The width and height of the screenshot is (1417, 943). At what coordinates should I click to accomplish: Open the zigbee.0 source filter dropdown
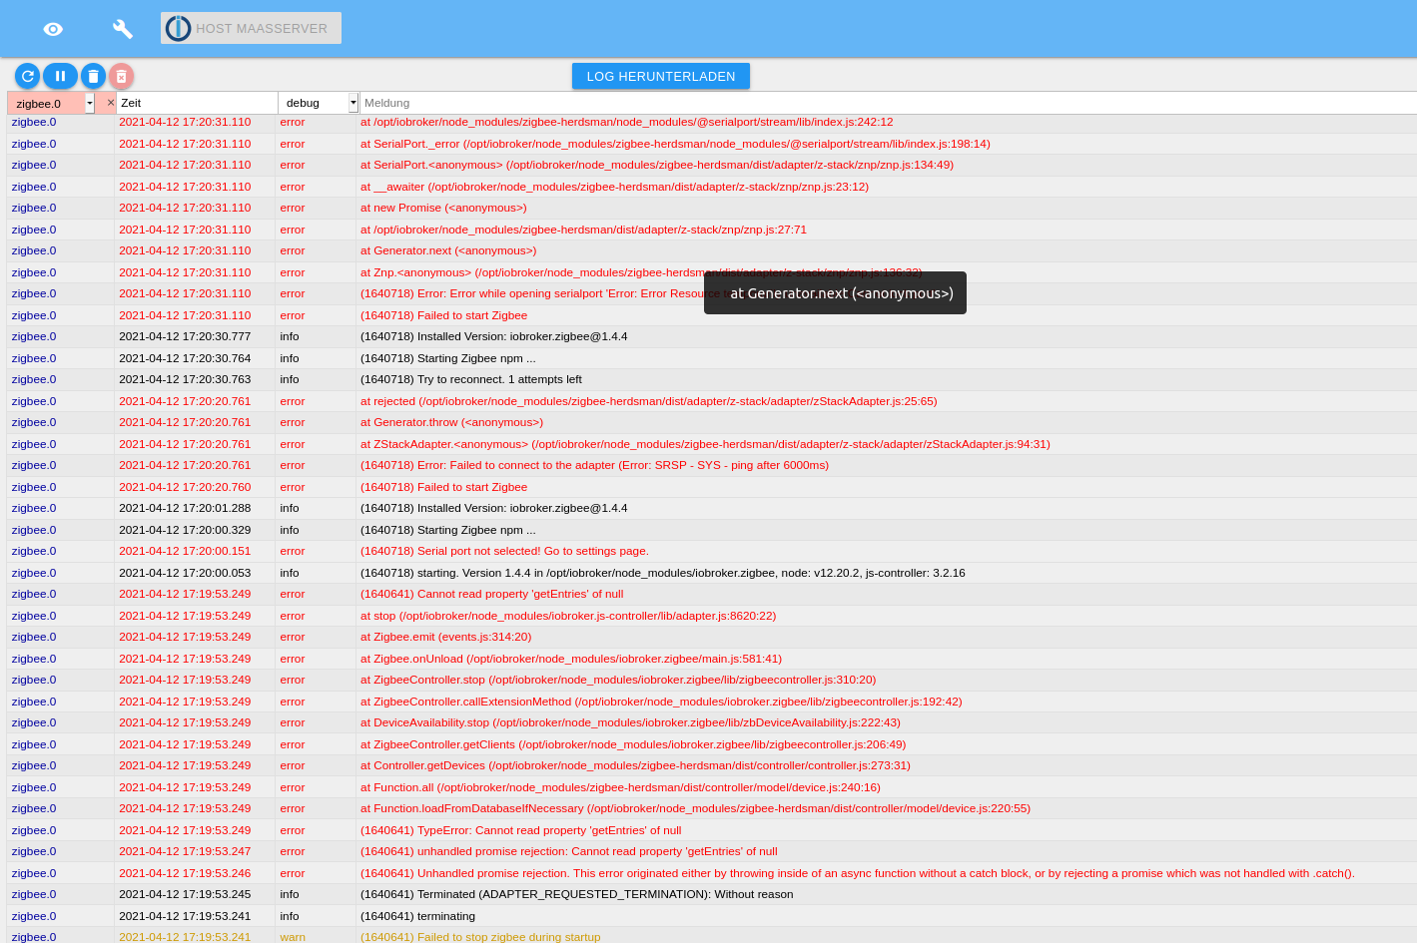[90, 103]
